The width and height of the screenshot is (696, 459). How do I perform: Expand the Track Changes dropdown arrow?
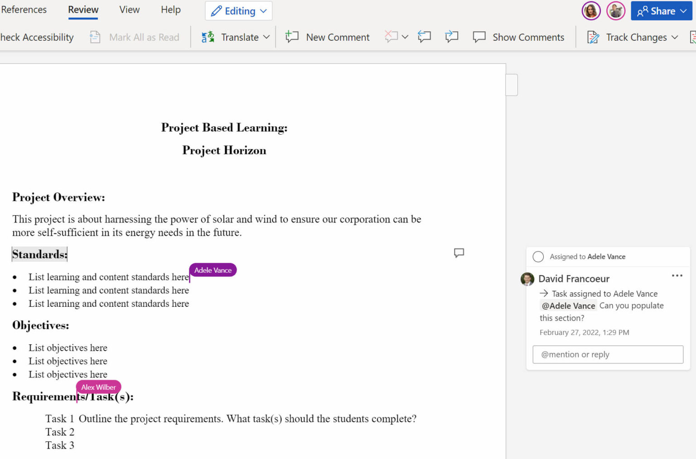pyautogui.click(x=675, y=37)
